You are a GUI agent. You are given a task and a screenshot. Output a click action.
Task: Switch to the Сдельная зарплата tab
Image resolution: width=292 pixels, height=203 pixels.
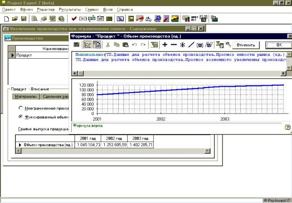click(54, 96)
